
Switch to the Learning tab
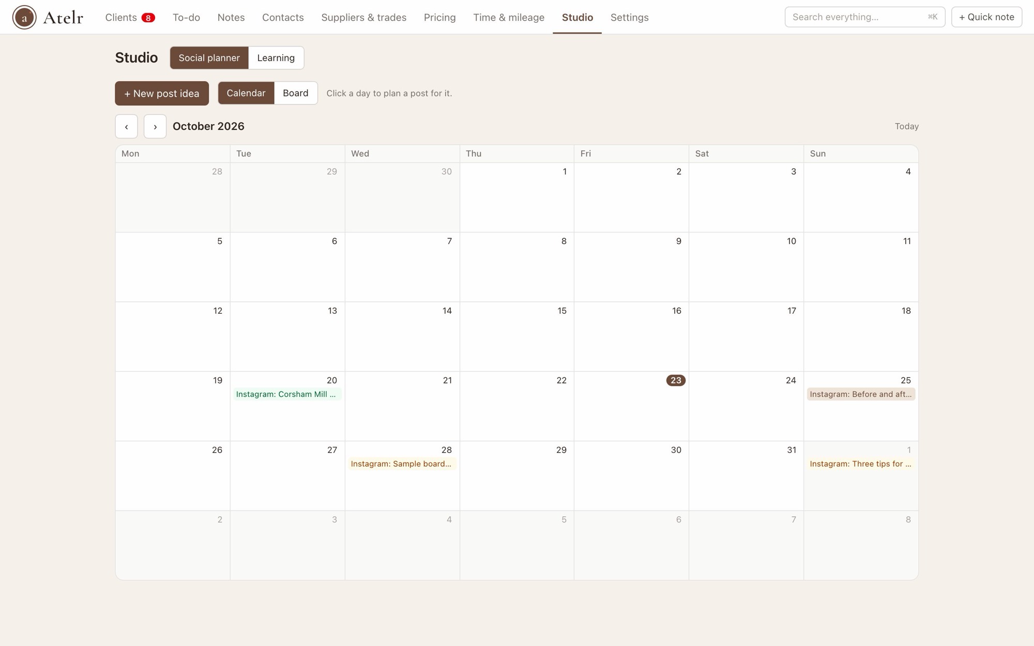click(x=276, y=58)
